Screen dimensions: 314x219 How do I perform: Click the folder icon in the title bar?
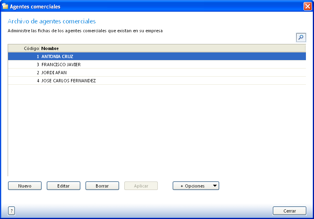(5, 6)
